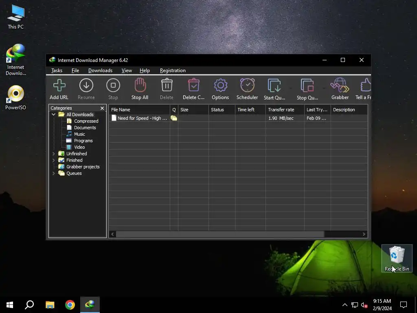The height and width of the screenshot is (313, 417).
Task: Open the File menu
Action: click(75, 71)
